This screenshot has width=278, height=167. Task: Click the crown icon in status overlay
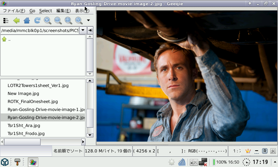pyautogui.click(x=248, y=151)
